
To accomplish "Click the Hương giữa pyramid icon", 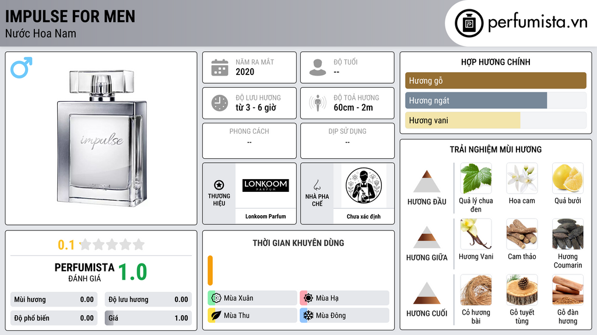I will [427, 237].
